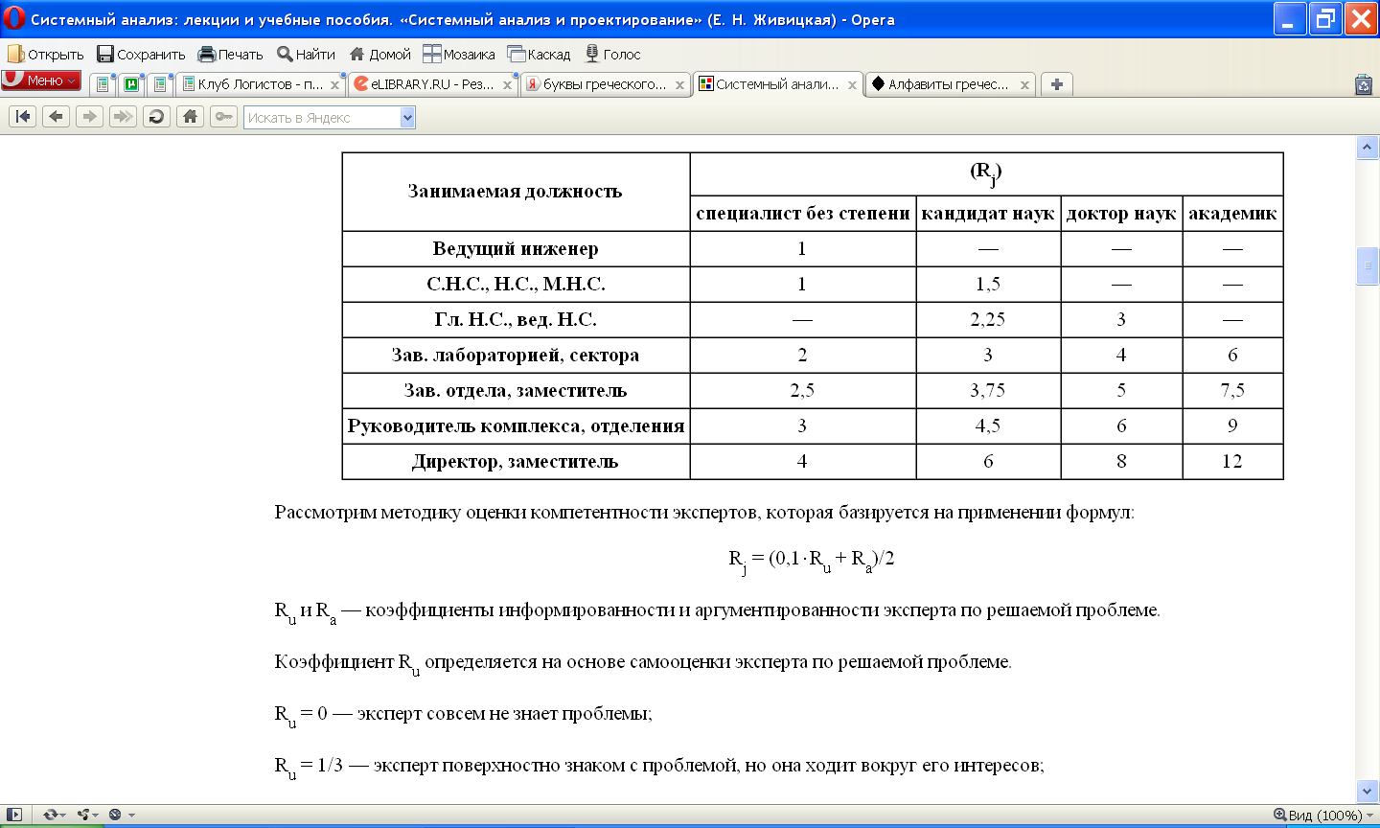The width and height of the screenshot is (1380, 828).
Task: Reload the page
Action: coord(156,117)
